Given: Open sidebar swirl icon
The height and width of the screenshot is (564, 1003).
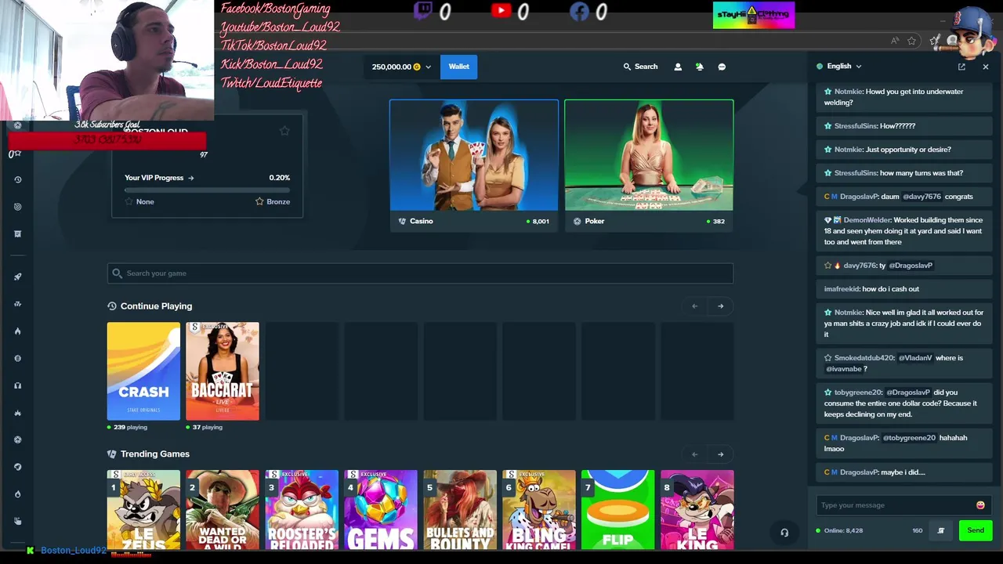Looking at the screenshot, I should 17,467.
